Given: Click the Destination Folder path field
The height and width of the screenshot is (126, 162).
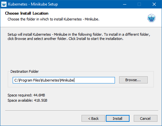Looking at the screenshot, I should 64,80.
